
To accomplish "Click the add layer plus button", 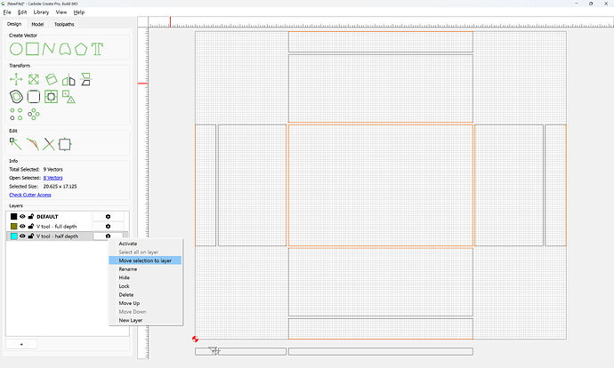I will pos(21,344).
